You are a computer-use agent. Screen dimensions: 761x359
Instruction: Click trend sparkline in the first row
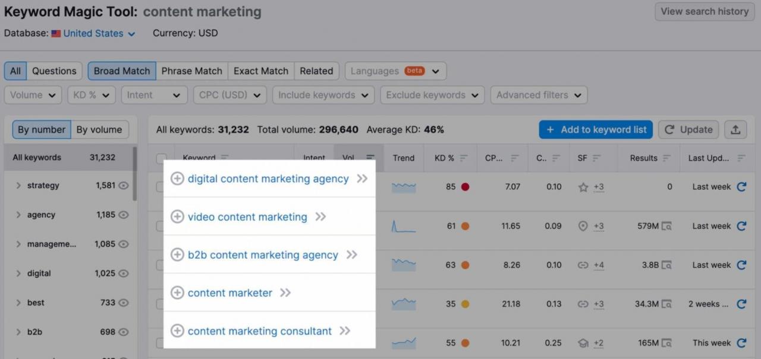coord(404,187)
